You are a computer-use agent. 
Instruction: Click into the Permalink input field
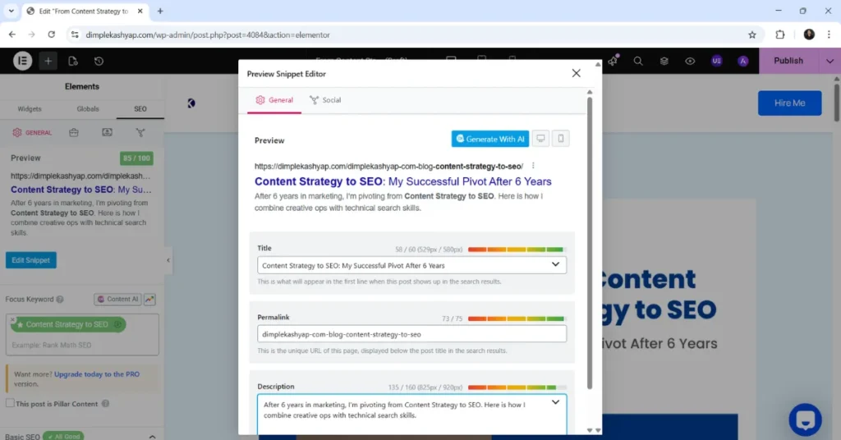(x=412, y=334)
